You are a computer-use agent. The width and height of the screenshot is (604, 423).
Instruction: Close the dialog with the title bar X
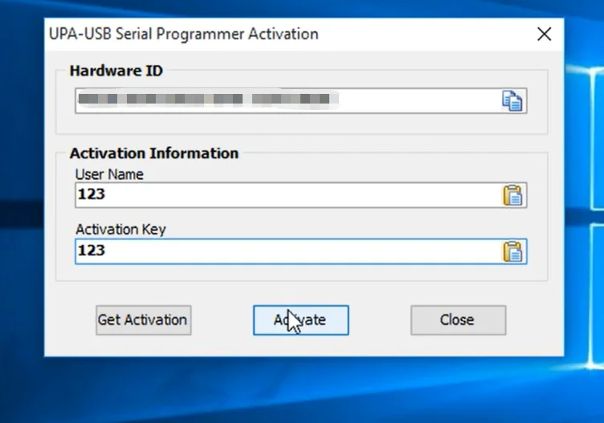[x=544, y=35]
